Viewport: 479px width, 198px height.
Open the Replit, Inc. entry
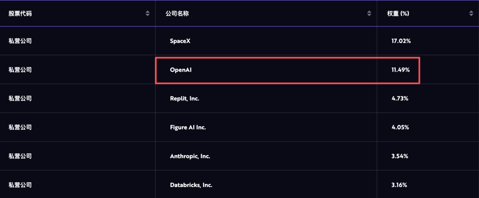pos(185,99)
